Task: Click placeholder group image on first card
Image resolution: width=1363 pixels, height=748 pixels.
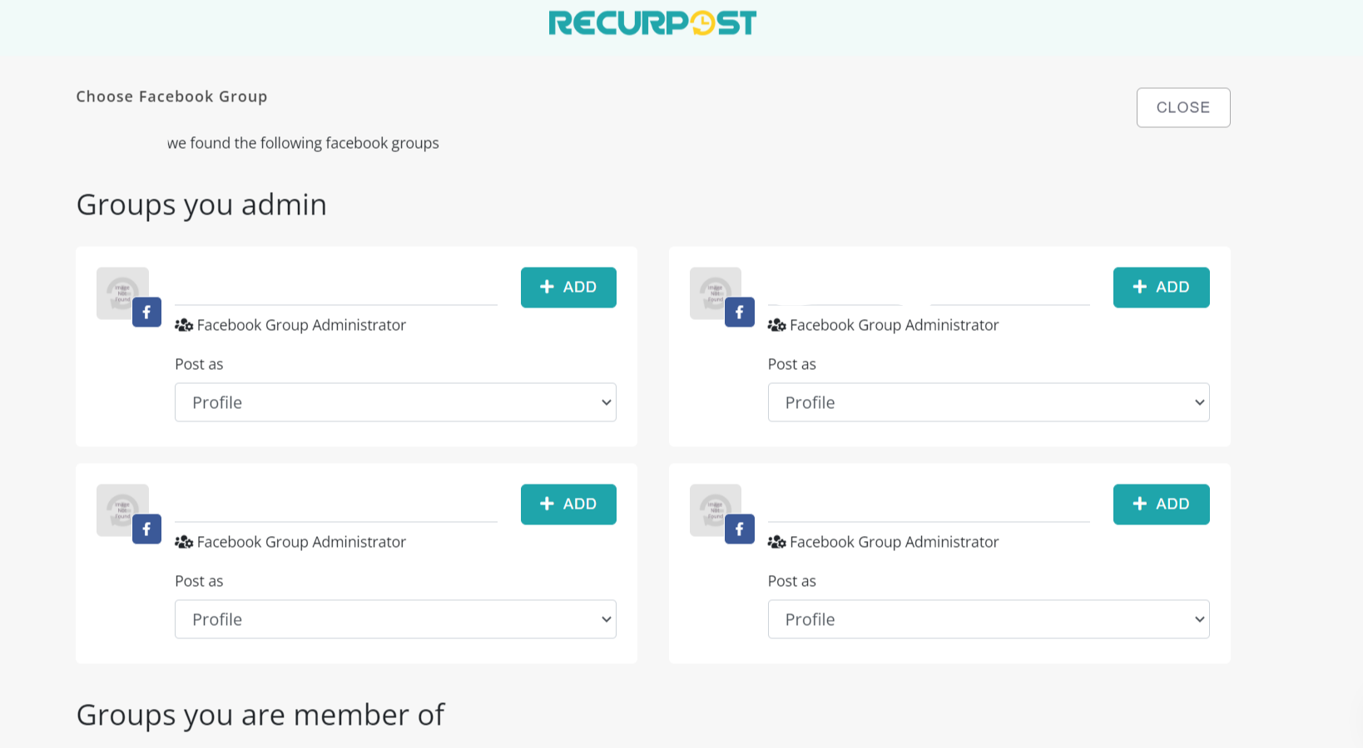Action: click(122, 293)
